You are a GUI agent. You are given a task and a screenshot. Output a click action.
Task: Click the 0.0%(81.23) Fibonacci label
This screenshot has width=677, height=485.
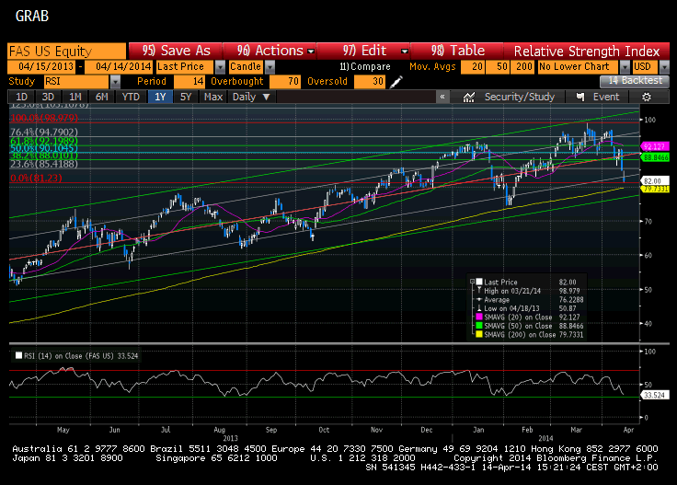click(36, 178)
